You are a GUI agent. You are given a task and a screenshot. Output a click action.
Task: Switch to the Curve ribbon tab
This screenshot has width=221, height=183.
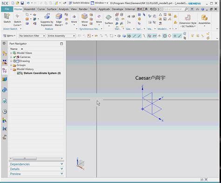pyautogui.click(x=41, y=9)
